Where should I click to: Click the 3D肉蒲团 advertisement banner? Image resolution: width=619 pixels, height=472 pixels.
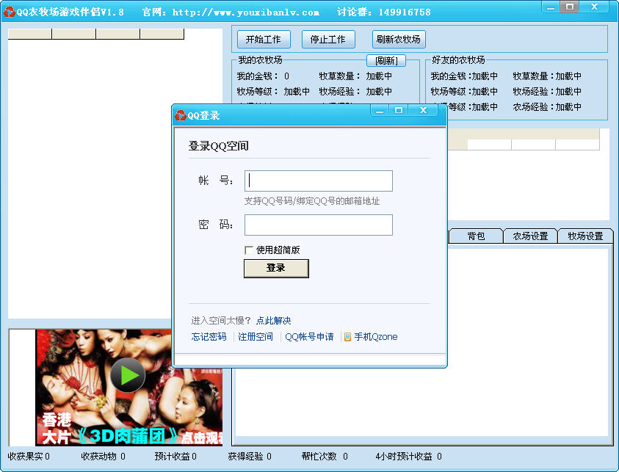[129, 388]
